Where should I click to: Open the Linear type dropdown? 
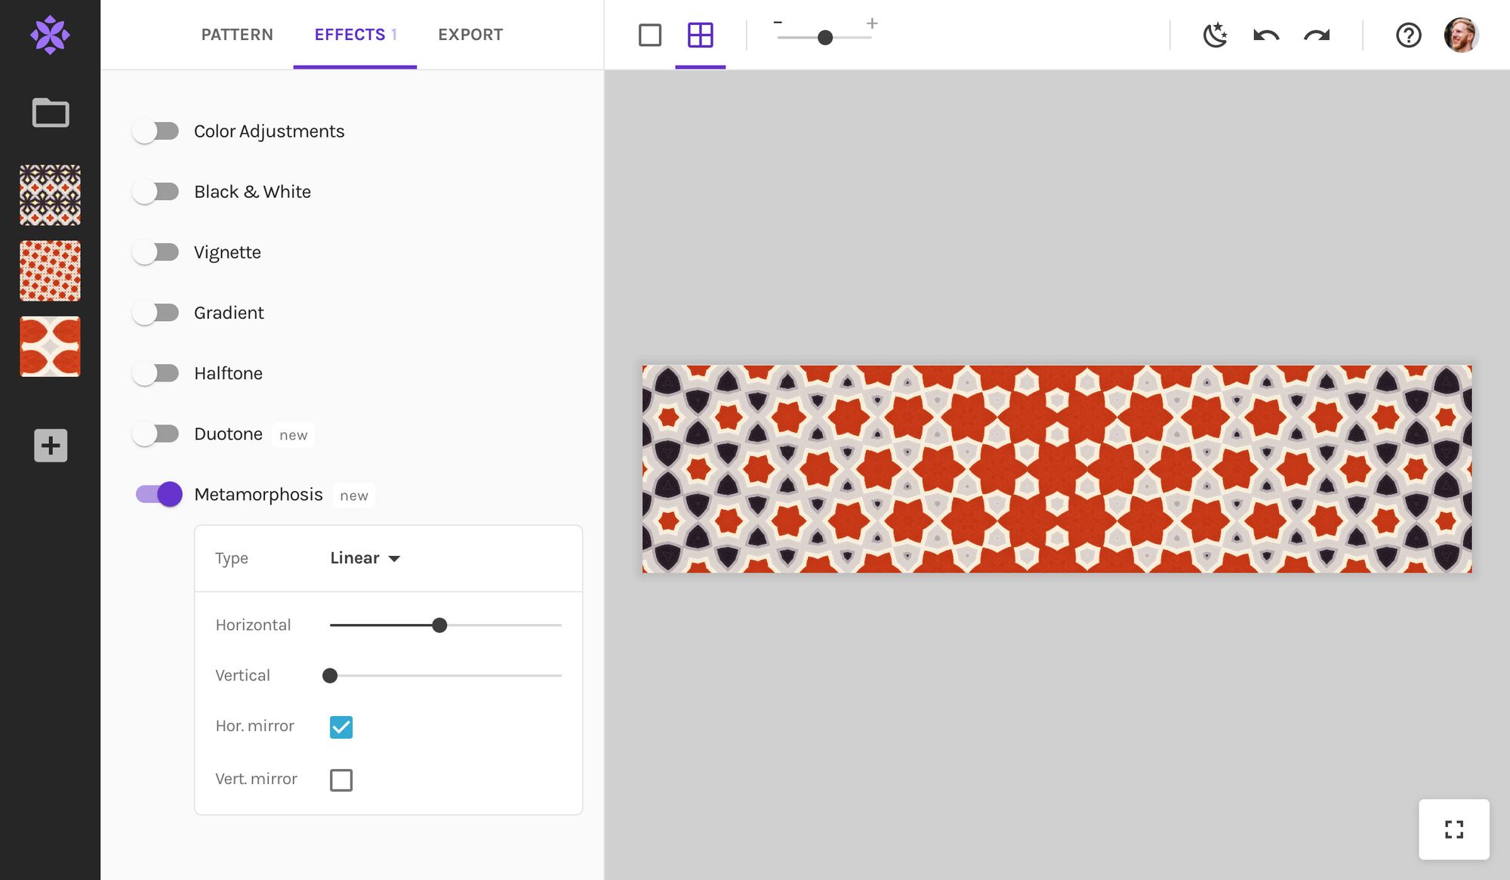coord(365,558)
